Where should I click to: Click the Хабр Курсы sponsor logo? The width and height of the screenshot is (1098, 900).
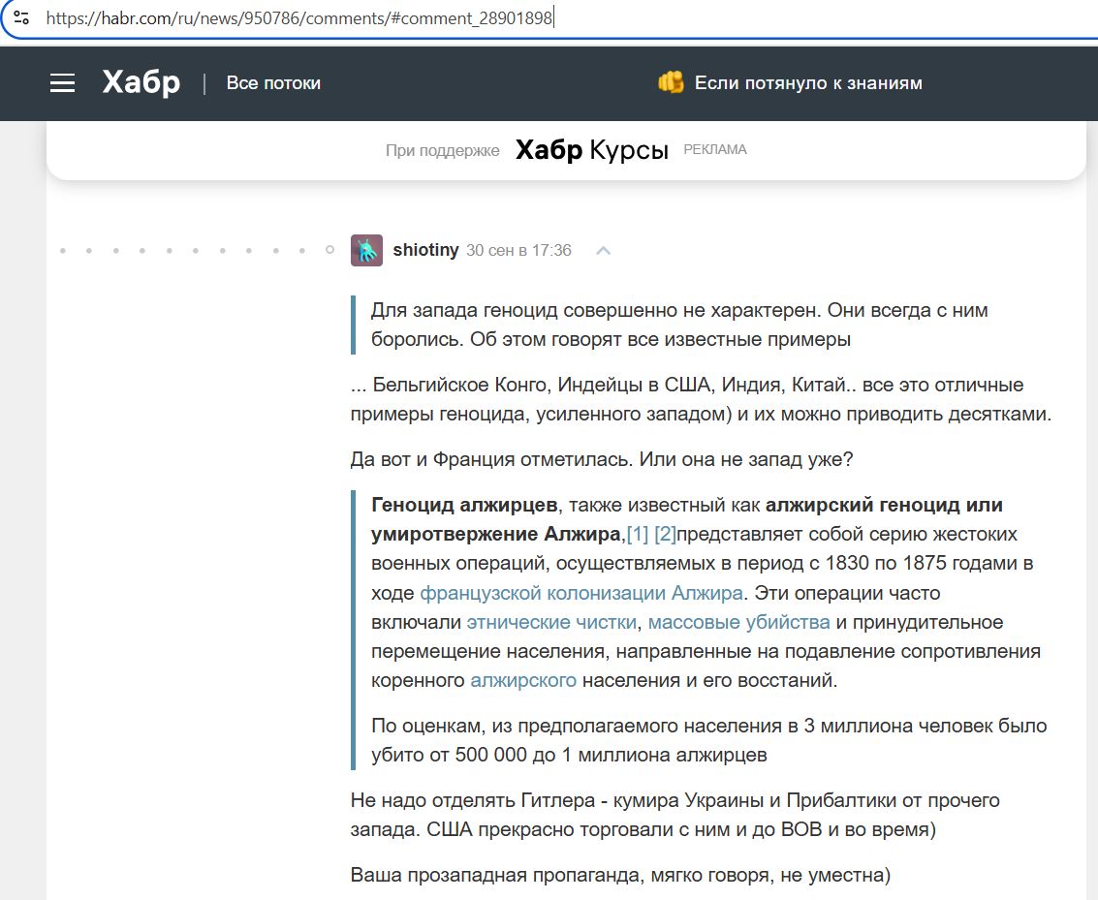point(591,150)
